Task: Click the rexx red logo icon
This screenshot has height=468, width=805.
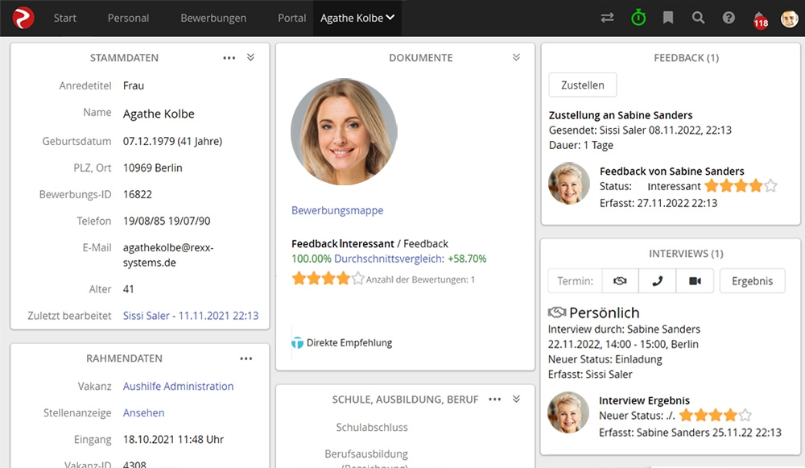Action: [x=23, y=18]
